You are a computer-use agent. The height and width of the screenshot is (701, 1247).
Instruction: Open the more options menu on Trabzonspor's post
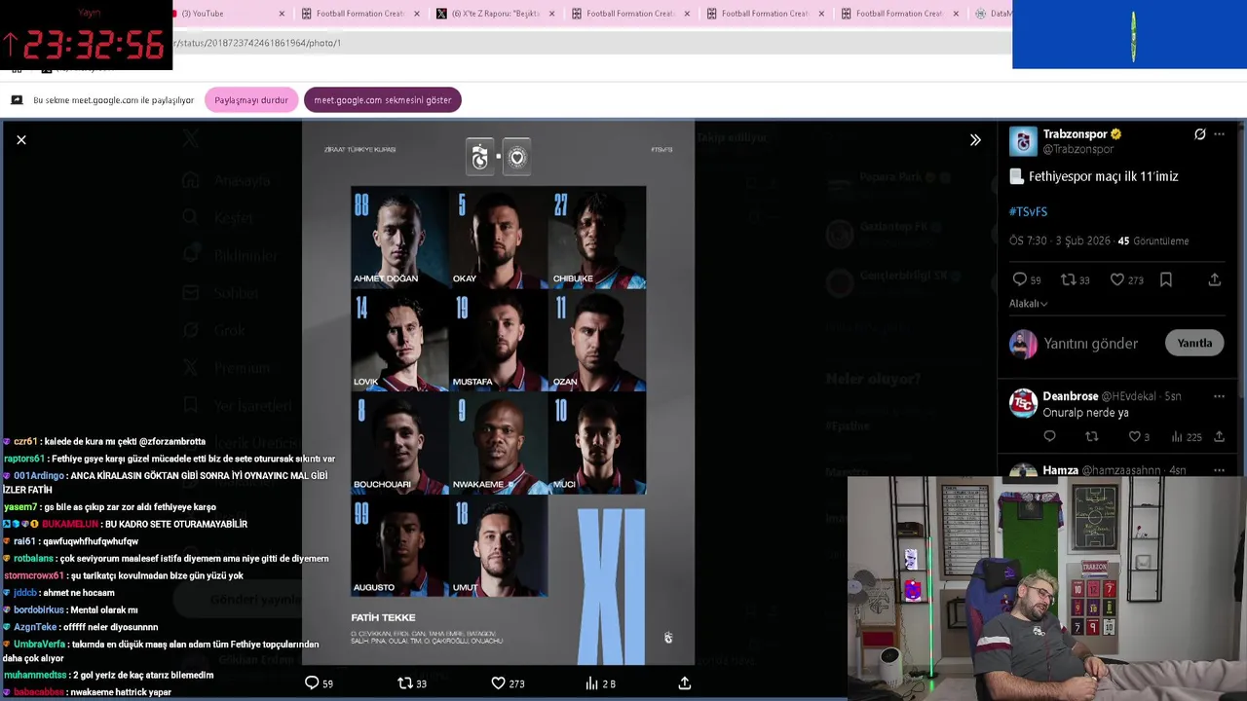(x=1219, y=134)
